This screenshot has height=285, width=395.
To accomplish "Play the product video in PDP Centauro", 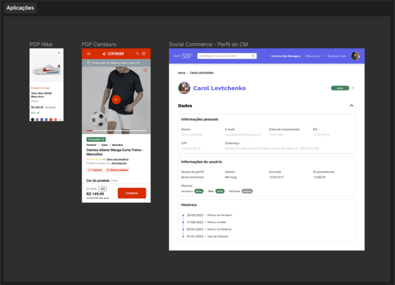I will point(116,99).
